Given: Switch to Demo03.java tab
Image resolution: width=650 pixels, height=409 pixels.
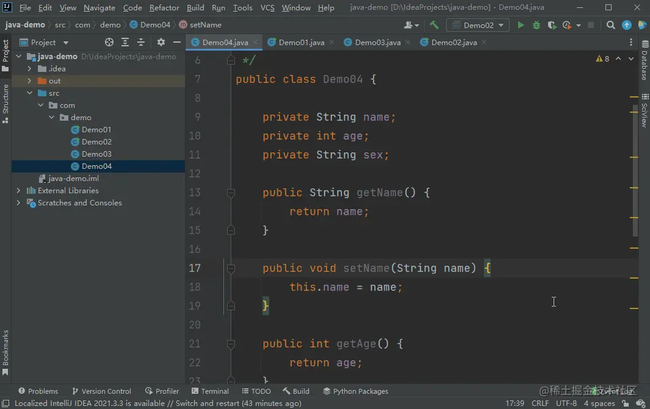Looking at the screenshot, I should [377, 42].
